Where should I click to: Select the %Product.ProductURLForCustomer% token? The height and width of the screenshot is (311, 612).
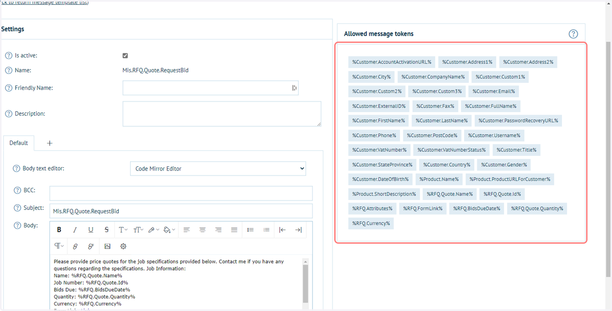pos(510,179)
